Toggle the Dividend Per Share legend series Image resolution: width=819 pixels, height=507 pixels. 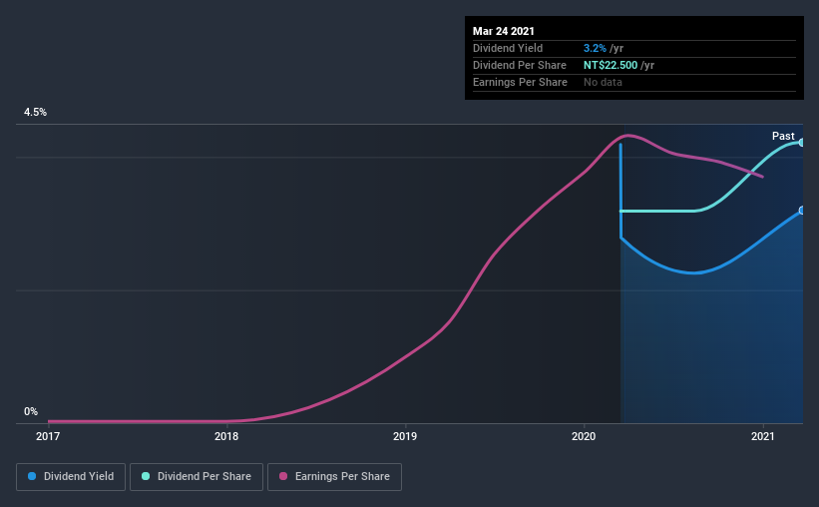(197, 477)
